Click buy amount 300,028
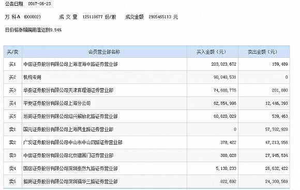The height and width of the screenshot is (190, 300). click(x=228, y=155)
